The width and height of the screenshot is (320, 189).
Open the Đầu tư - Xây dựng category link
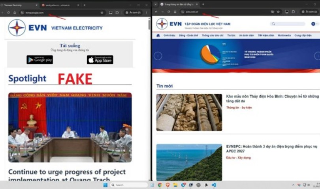pyautogui.click(x=238, y=158)
